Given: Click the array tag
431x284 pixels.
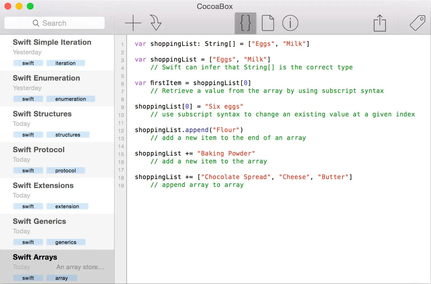Looking at the screenshot, I should [x=62, y=278].
